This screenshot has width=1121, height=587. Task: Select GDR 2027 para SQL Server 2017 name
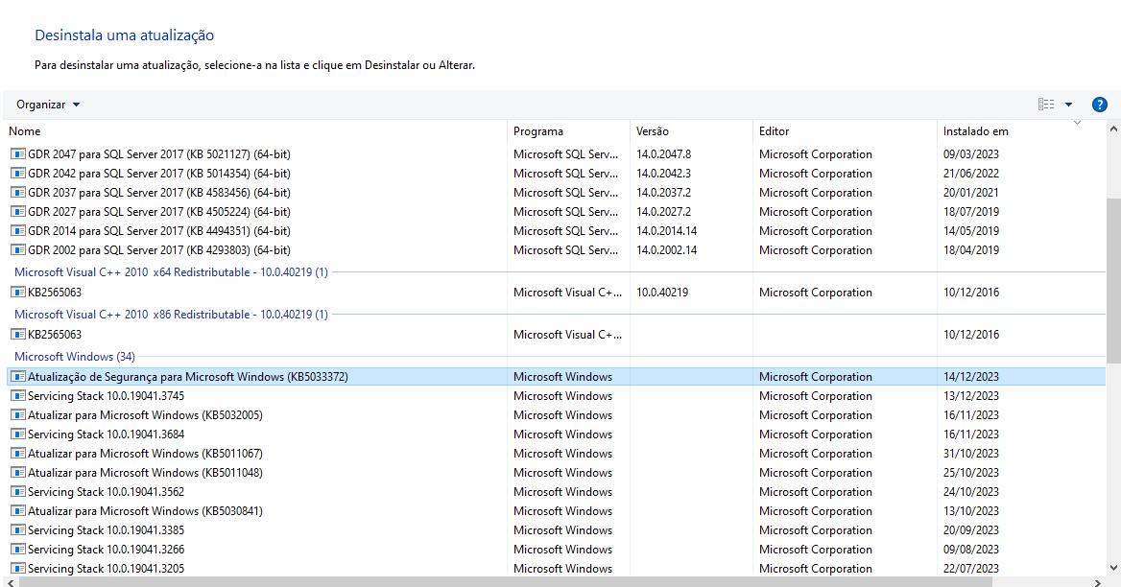[x=158, y=212]
